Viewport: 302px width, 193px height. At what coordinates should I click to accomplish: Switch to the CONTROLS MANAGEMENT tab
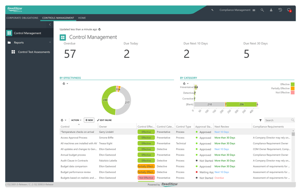click(x=58, y=18)
